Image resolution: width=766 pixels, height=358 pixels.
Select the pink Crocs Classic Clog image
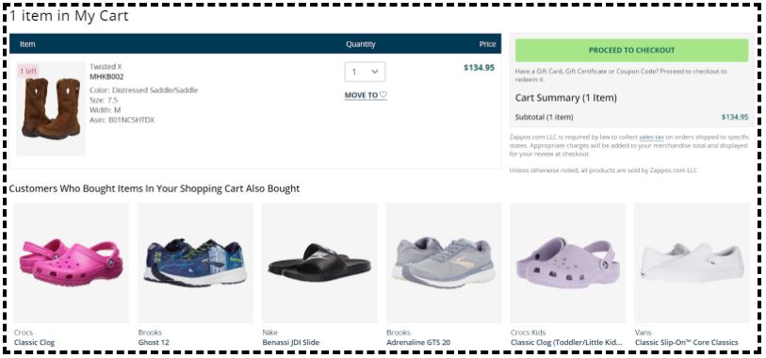click(x=72, y=262)
